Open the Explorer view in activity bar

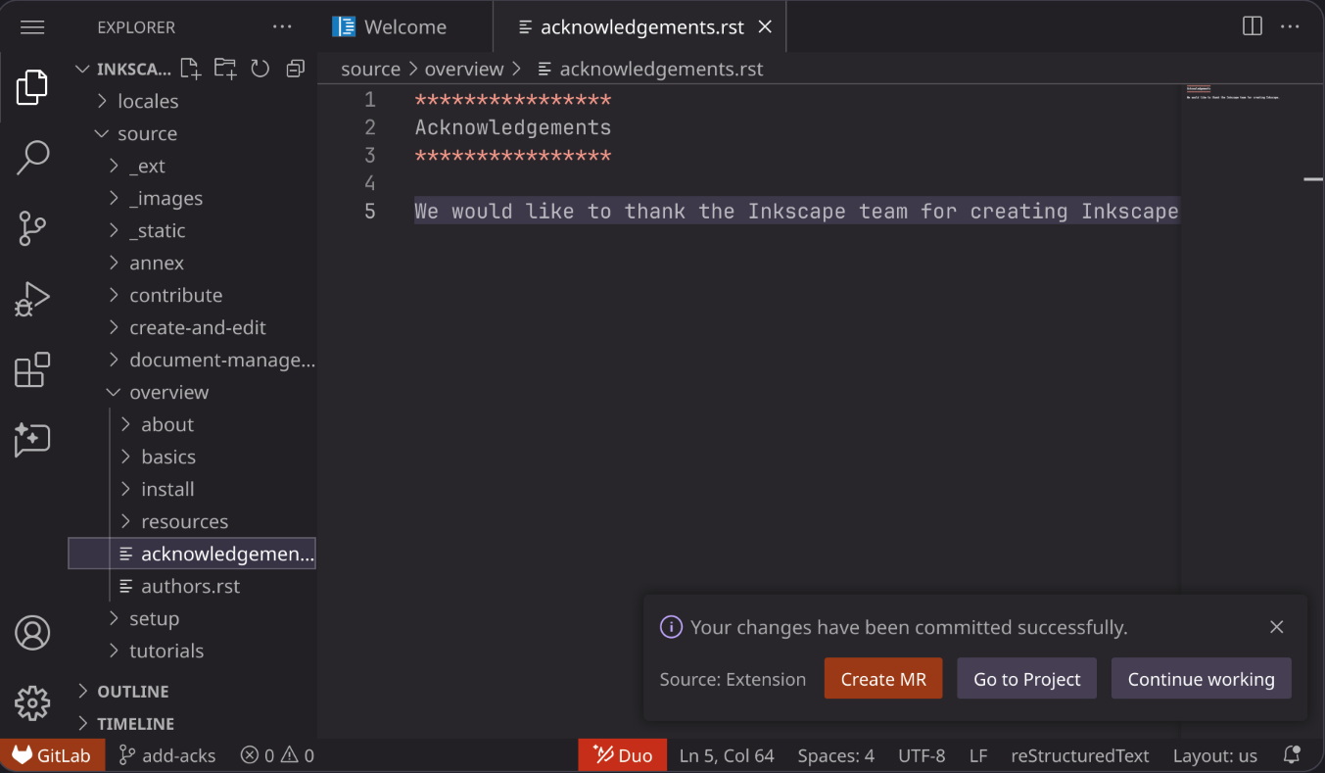[32, 87]
